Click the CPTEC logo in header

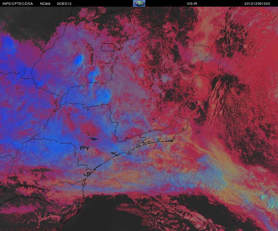coord(139,3)
